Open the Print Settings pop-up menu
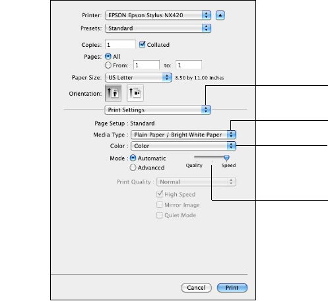 point(158,110)
